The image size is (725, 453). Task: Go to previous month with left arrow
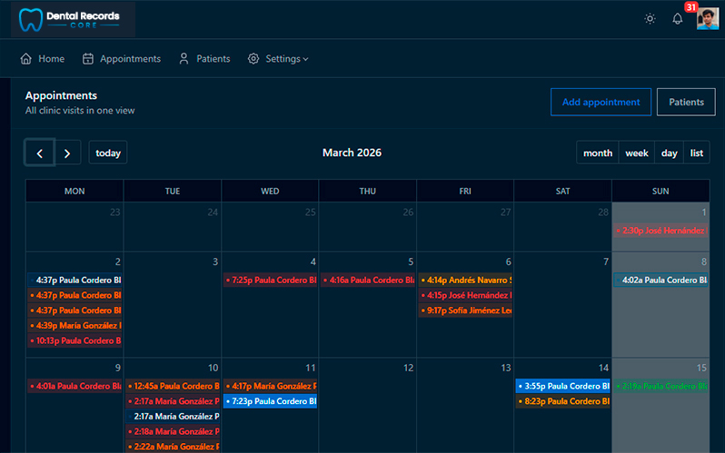[40, 153]
